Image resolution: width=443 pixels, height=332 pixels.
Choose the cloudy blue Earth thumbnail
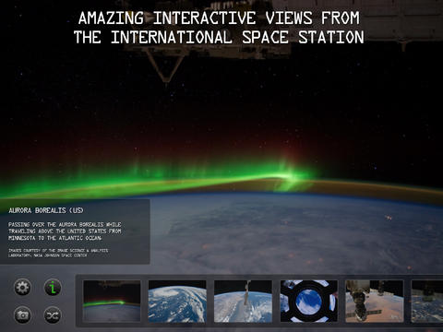pos(177,301)
